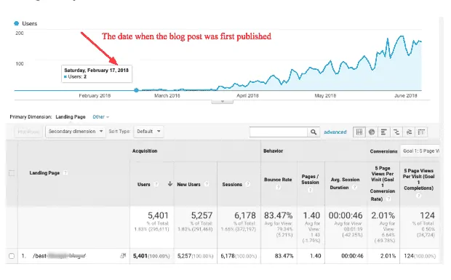Choose the Comparison view icon
This screenshot has height=280, width=451.
pos(396,132)
